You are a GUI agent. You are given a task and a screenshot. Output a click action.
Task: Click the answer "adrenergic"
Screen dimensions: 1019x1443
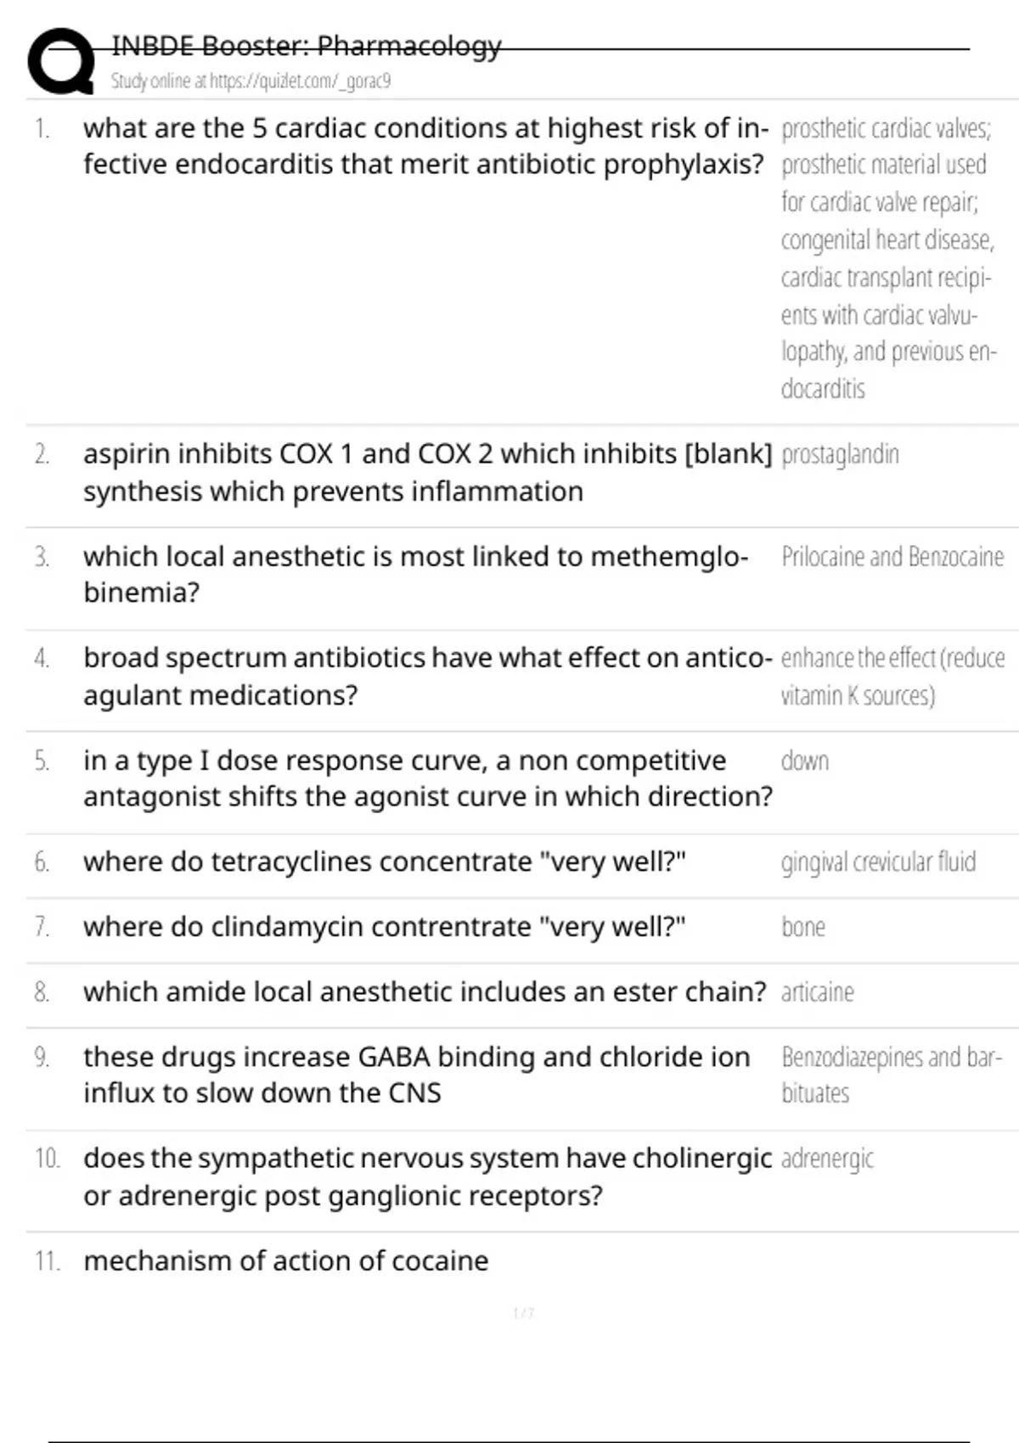(x=827, y=1159)
